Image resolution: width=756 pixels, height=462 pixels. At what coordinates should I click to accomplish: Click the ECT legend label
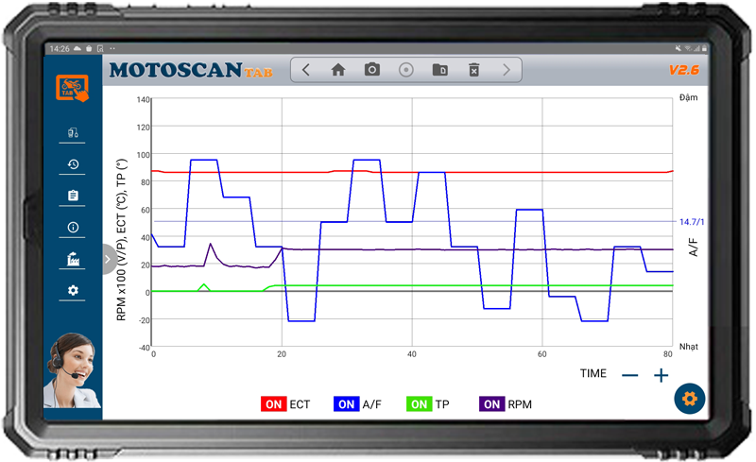(x=300, y=404)
